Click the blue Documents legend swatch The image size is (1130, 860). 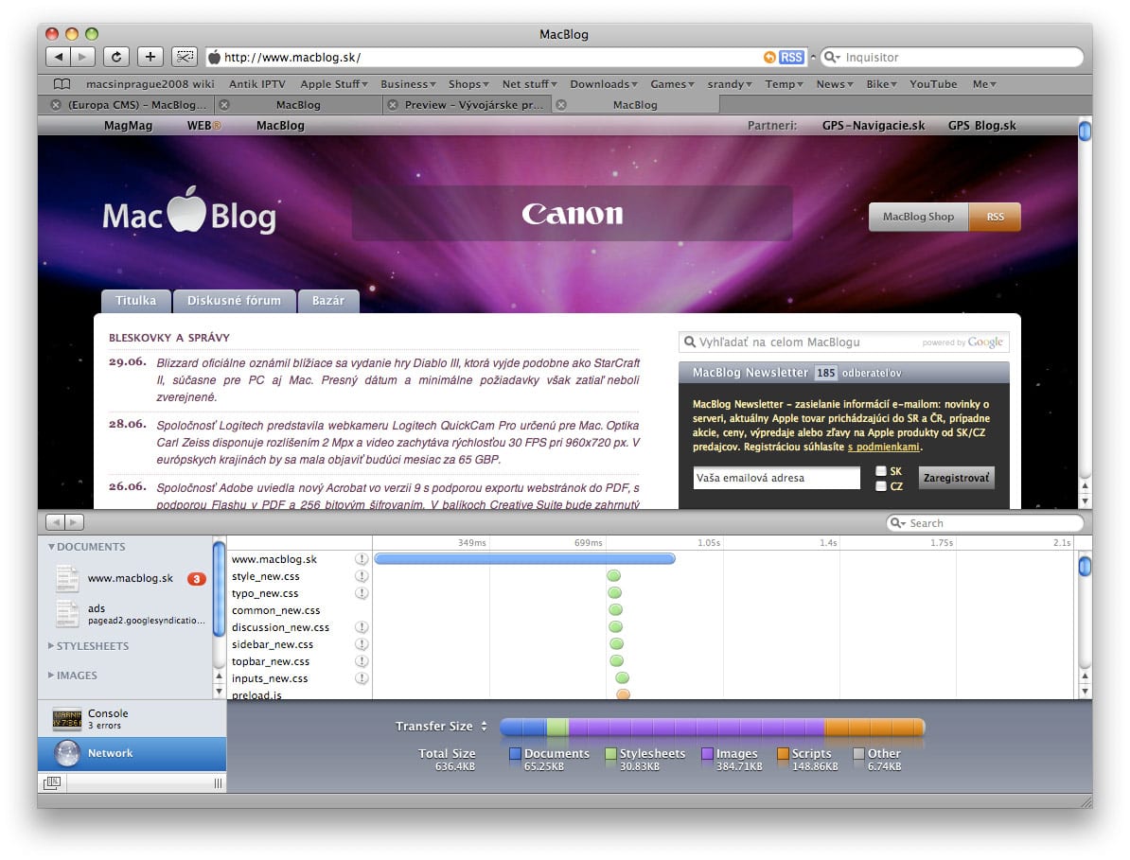pos(515,753)
